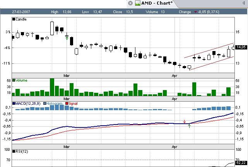The width and height of the screenshot is (248, 167).
Task: Click the 13 price label on the right axis
Action: click(238, 63)
